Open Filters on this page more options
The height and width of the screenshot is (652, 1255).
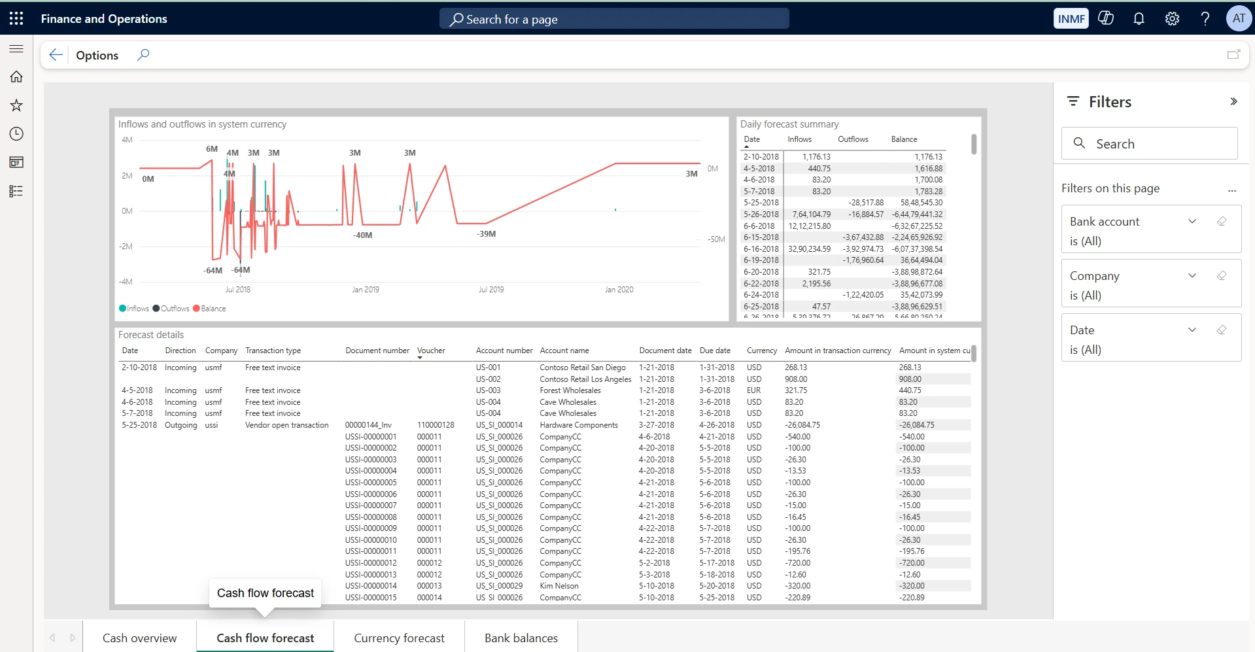pyautogui.click(x=1232, y=190)
